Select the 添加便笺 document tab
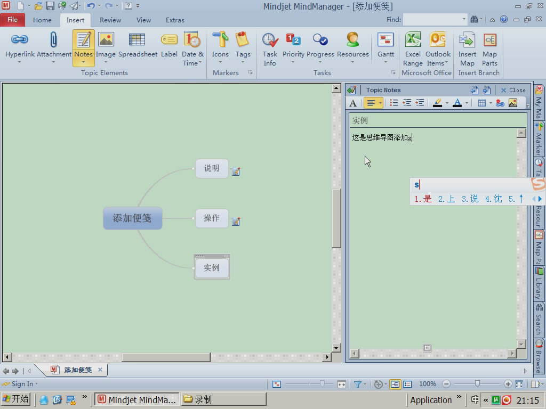Image resolution: width=546 pixels, height=409 pixels. coord(77,370)
